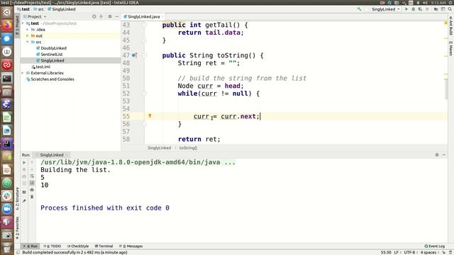Screen dimensions: 454x255
Task: Select SentinelList class in project tree
Action: coord(50,55)
